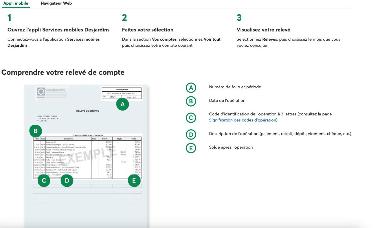Click outlined B icon beside Date de l'opération

191,101
